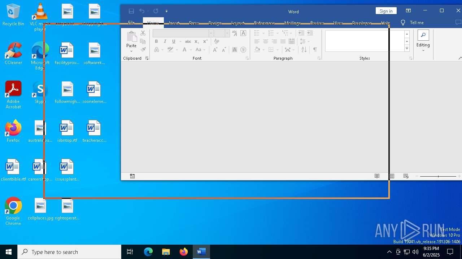
Task: Switch to the Insert tab
Action: [x=174, y=23]
